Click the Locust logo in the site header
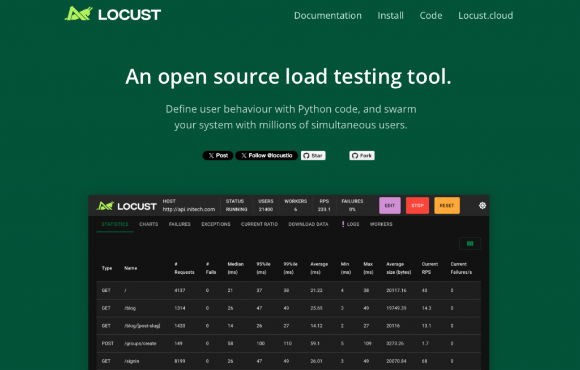Viewport: 580px width, 370px height. [113, 14]
